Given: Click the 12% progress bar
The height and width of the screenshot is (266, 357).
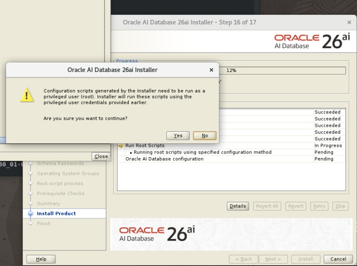Looking at the screenshot, I should click(x=282, y=70).
